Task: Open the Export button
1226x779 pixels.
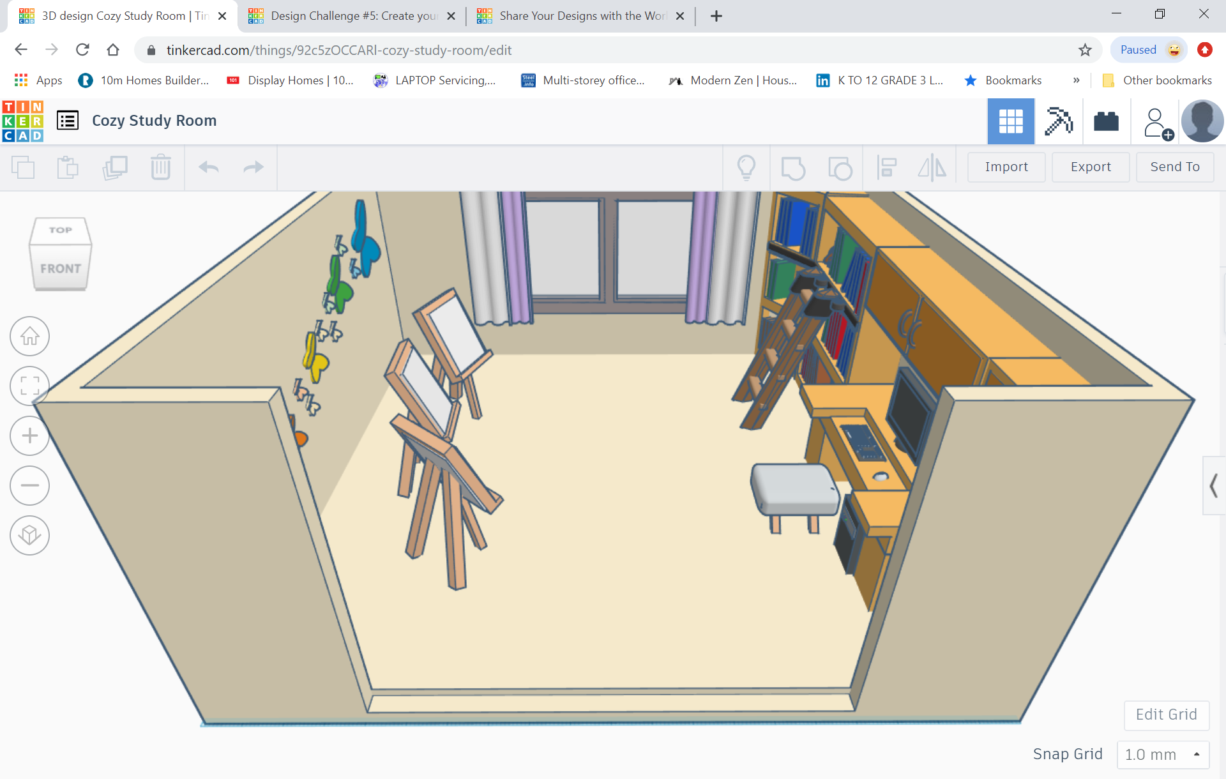Action: 1089,166
